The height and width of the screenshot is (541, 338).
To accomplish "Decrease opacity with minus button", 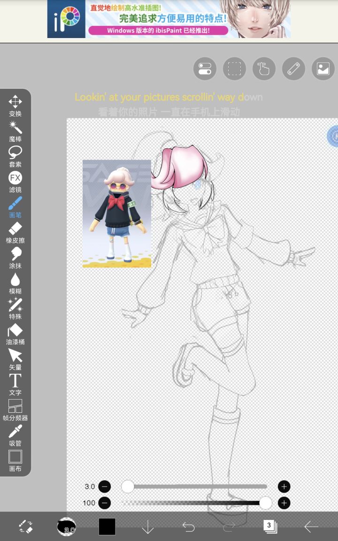I will click(x=105, y=502).
